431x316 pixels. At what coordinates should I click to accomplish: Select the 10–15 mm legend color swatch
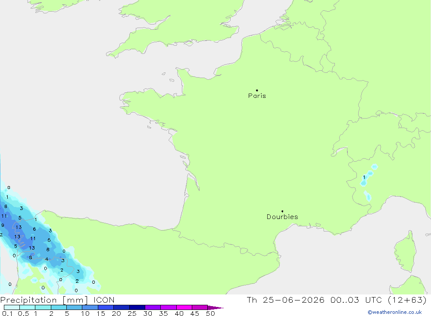[x=90, y=307]
